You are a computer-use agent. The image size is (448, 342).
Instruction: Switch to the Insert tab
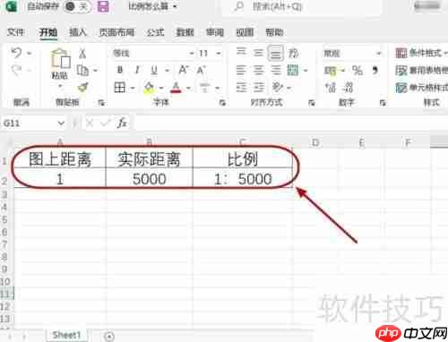tap(78, 32)
